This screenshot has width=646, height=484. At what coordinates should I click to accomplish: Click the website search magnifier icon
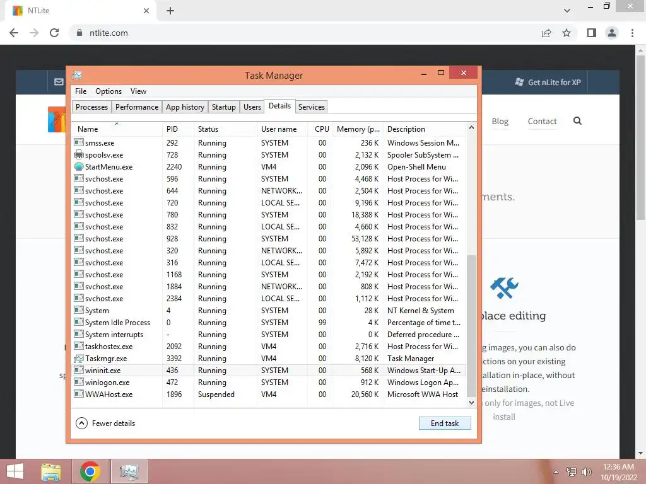578,120
